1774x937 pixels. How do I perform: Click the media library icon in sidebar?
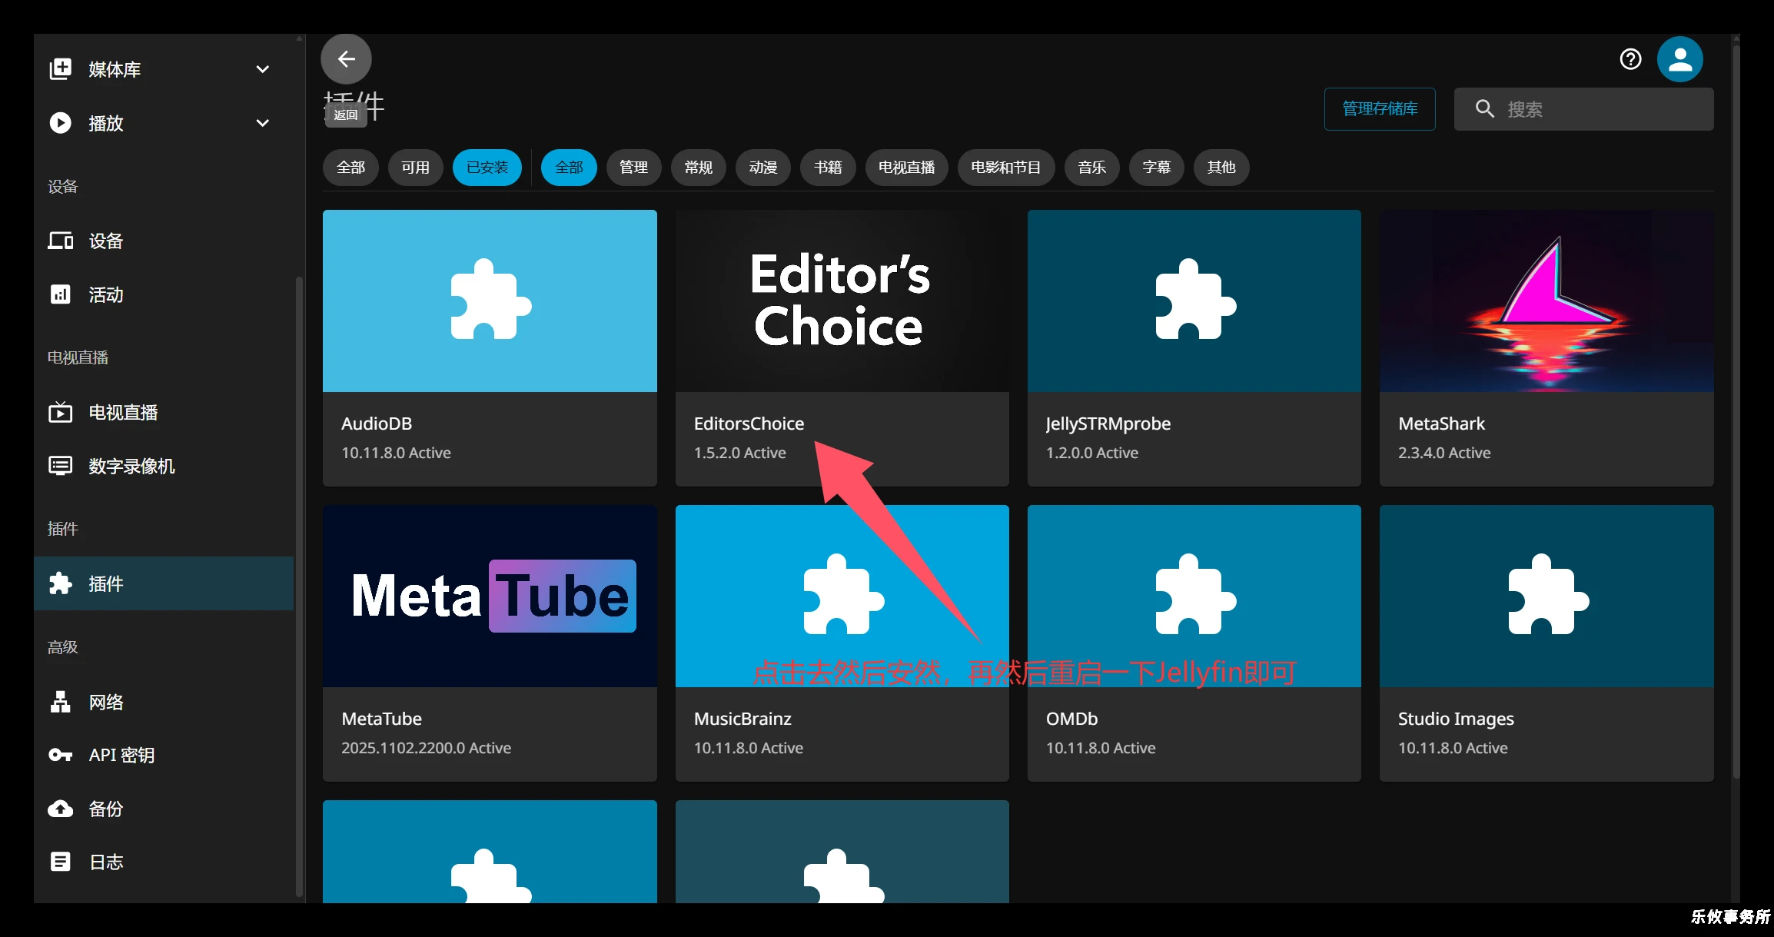61,69
